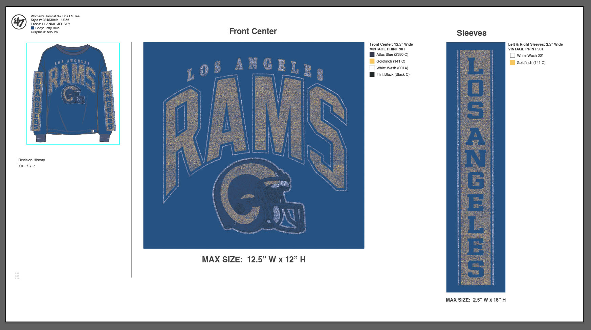Select "Left & Right Sleeves: 2.5" Wide" label
The width and height of the screenshot is (591, 330).
tap(535, 44)
